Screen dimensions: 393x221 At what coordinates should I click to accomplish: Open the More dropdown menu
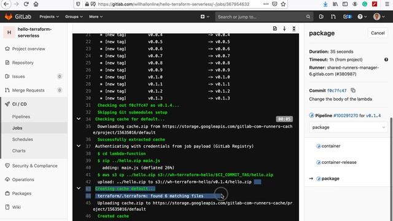click(96, 17)
